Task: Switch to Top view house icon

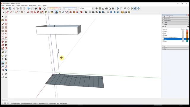Action: click(100, 9)
